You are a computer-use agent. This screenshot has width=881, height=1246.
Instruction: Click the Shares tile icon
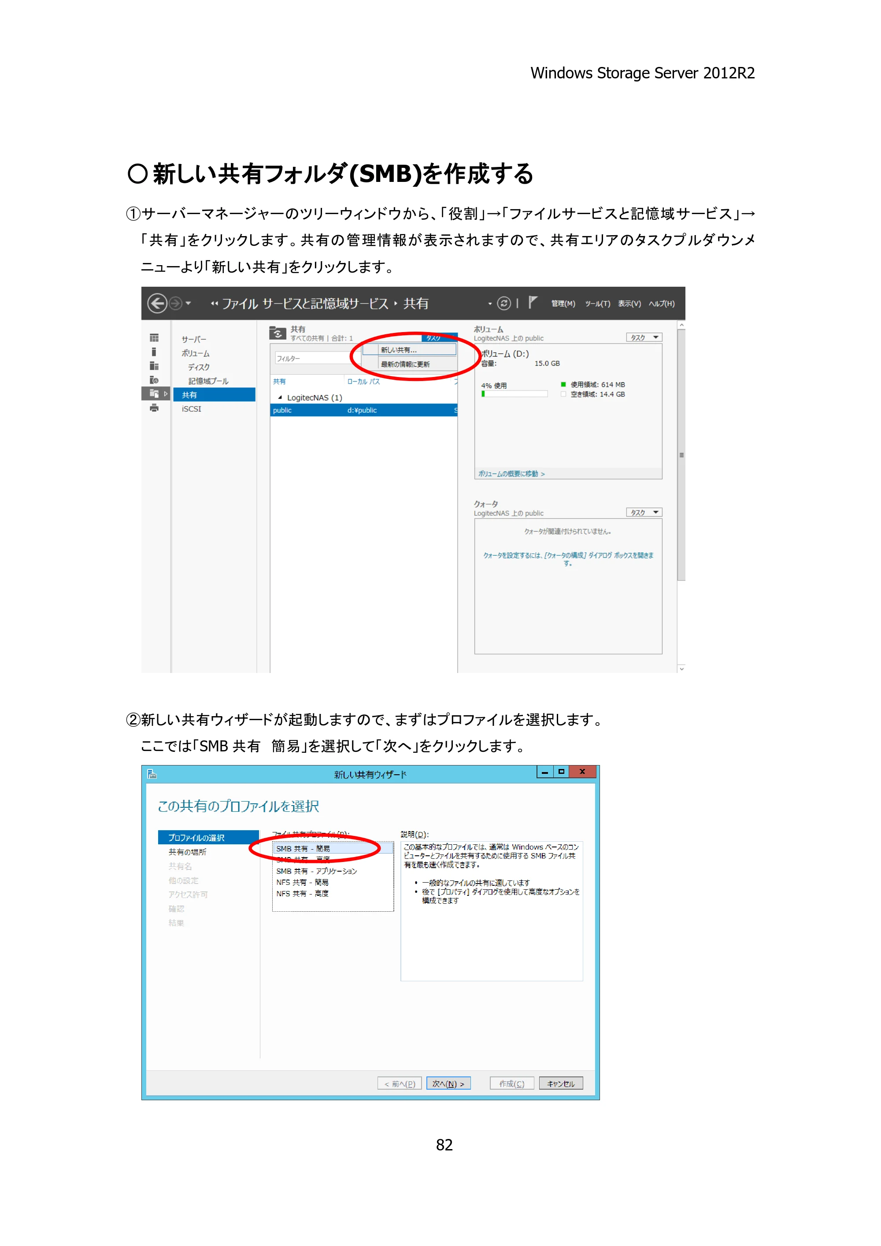tap(278, 333)
